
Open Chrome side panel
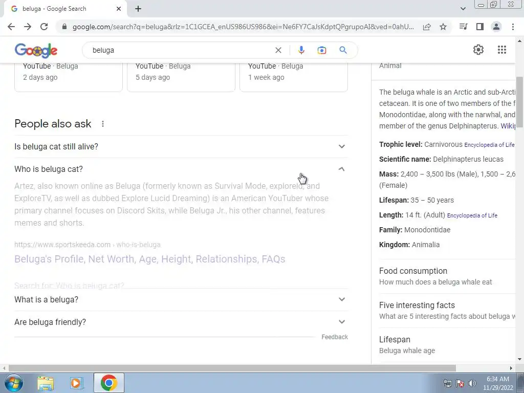click(480, 27)
